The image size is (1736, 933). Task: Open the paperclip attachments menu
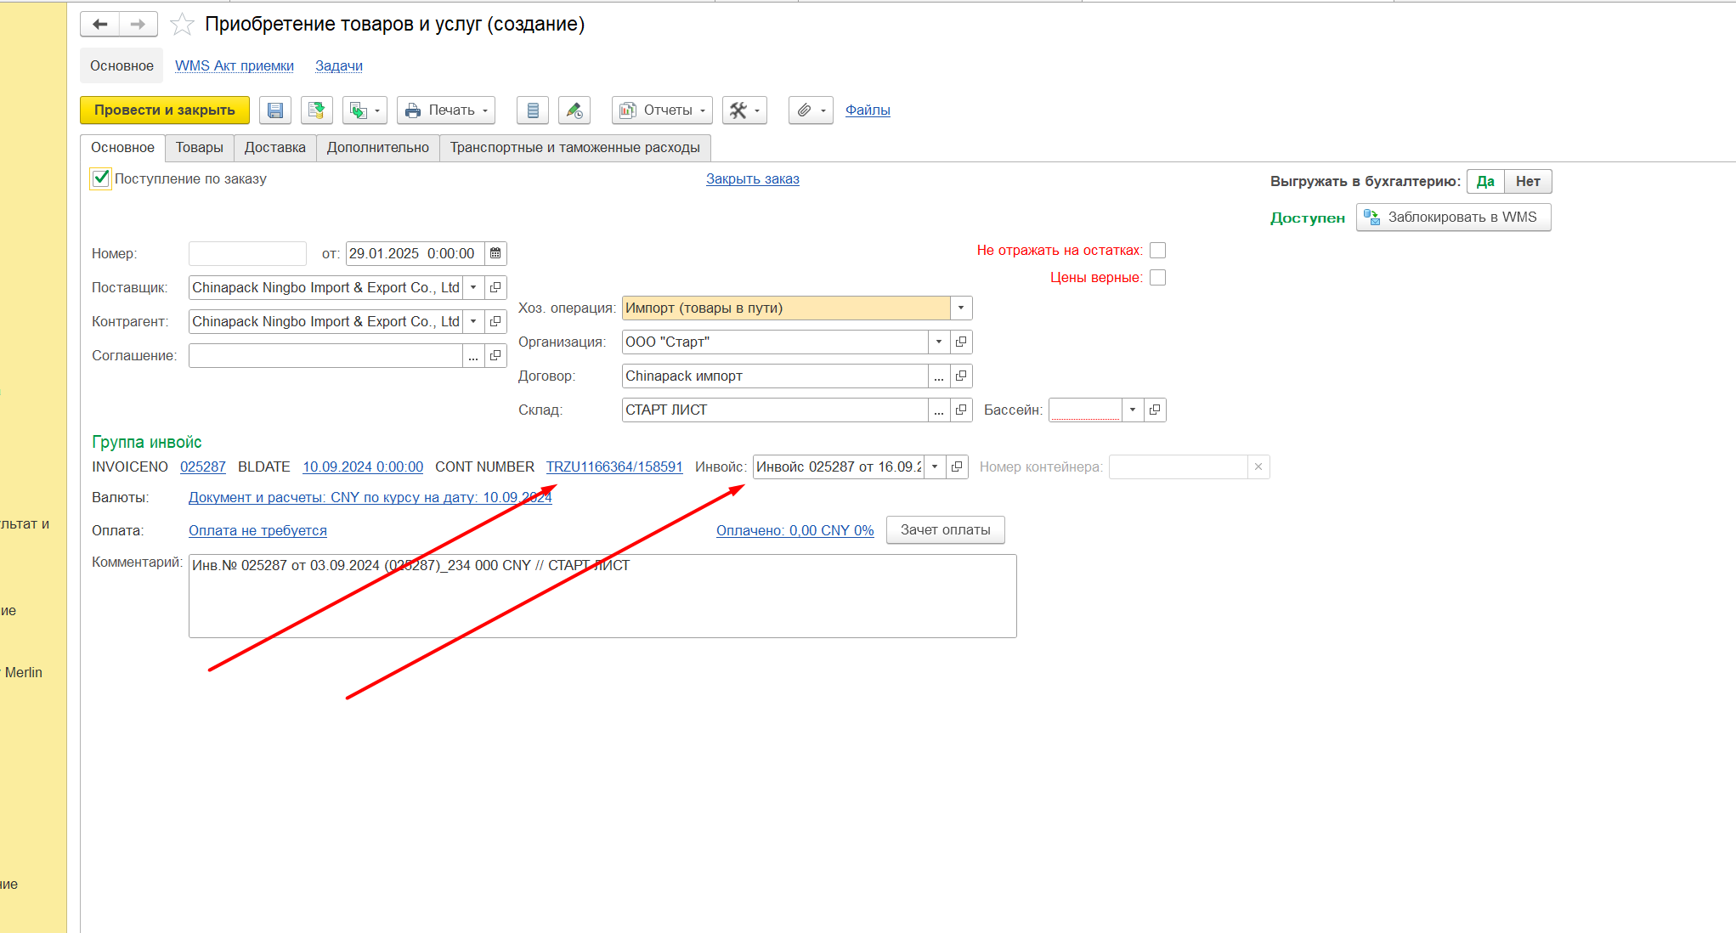point(811,110)
